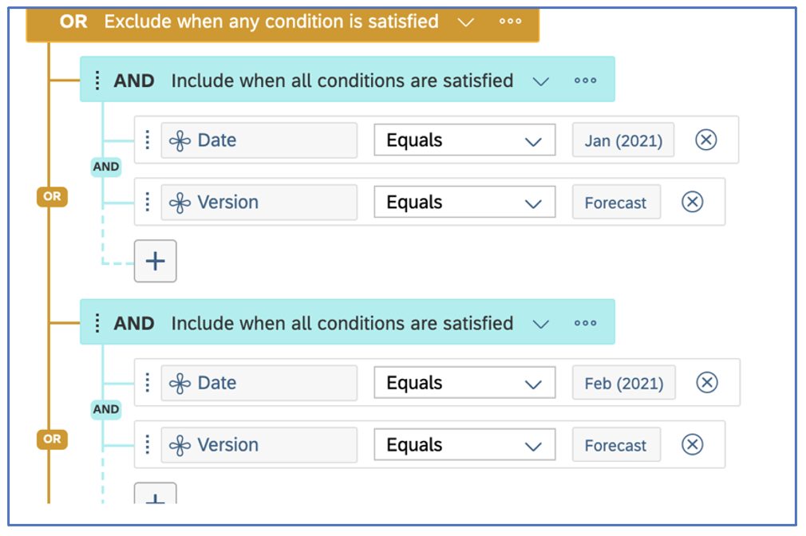806x536 pixels.
Task: Click the plus button under the first AND group
Action: point(156,261)
